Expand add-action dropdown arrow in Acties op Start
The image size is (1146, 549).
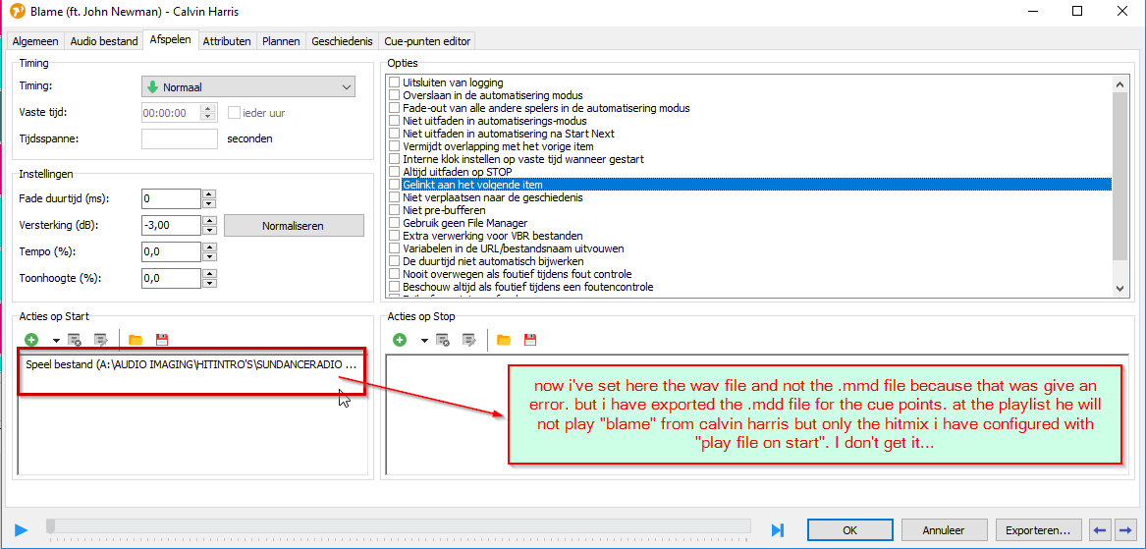point(56,341)
